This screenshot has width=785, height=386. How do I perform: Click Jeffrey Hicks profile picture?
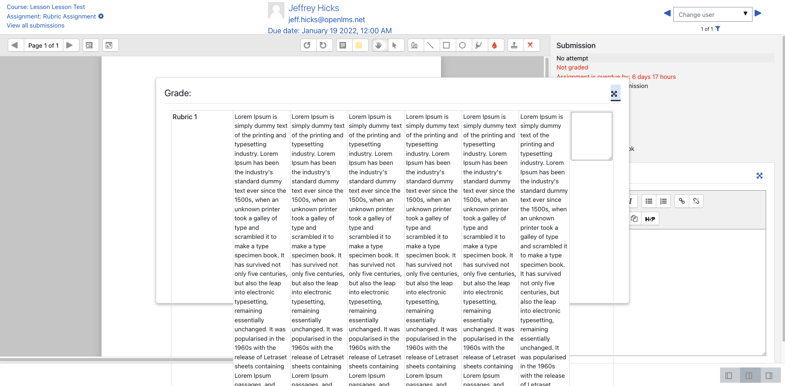[x=276, y=10]
